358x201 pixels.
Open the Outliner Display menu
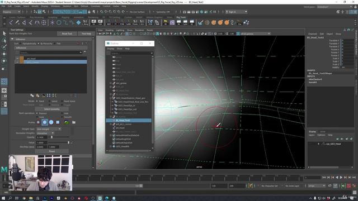point(111,49)
